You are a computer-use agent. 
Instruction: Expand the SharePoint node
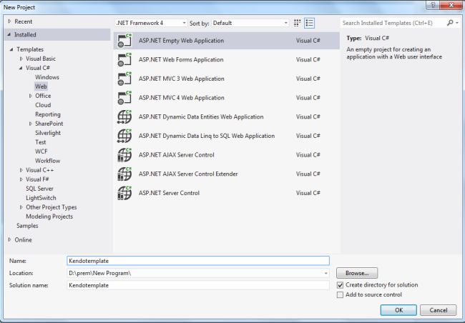(30, 124)
